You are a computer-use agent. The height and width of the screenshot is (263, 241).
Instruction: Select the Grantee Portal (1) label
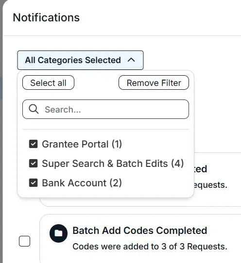click(82, 144)
